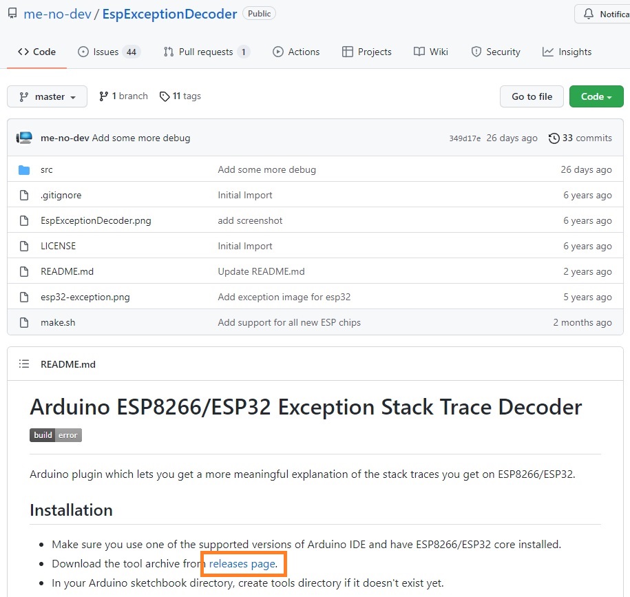Click the esp32-exception.png file icon
This screenshot has height=597, width=630.
(x=24, y=297)
